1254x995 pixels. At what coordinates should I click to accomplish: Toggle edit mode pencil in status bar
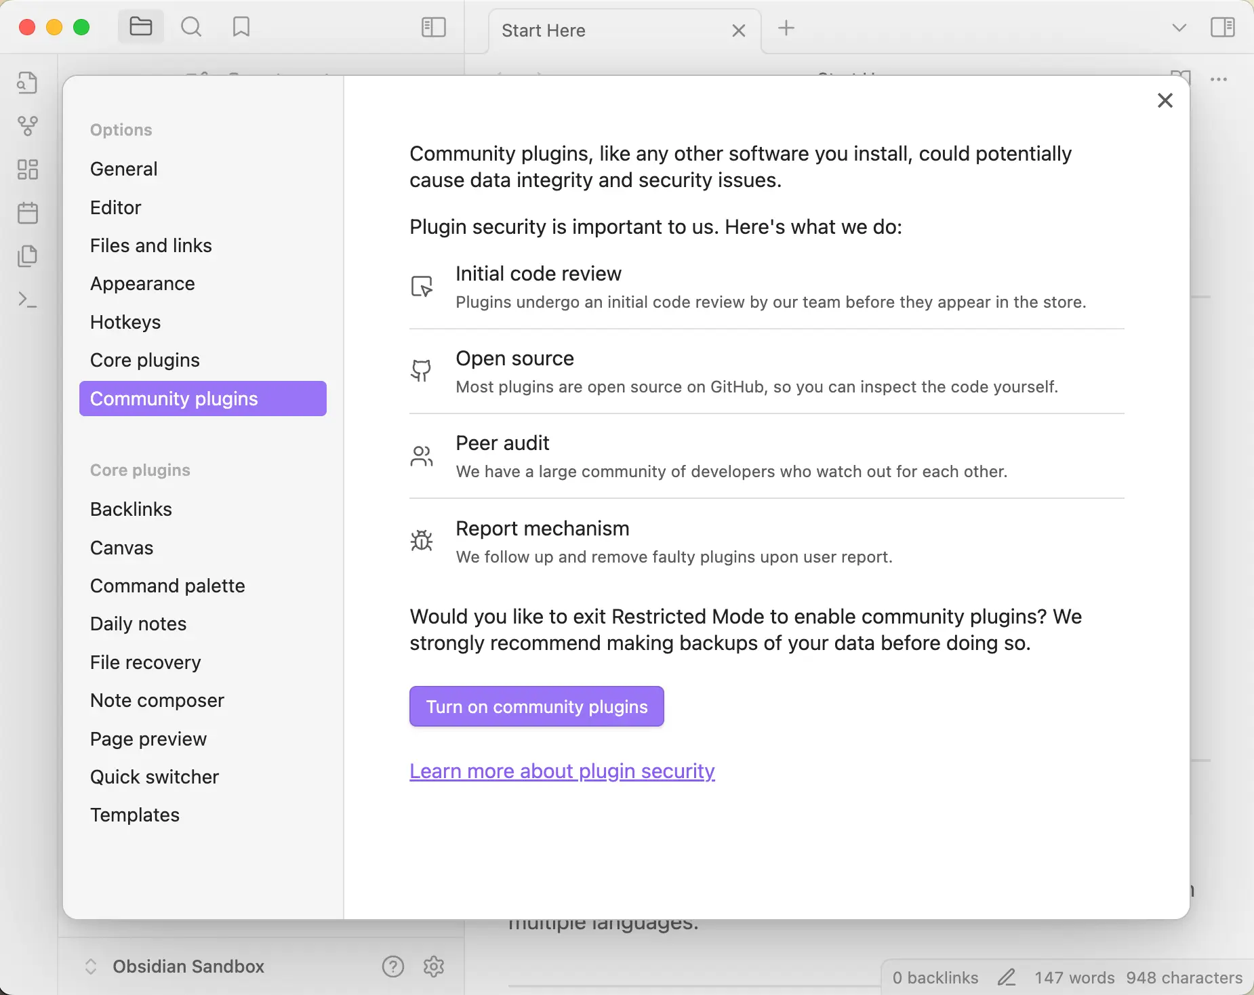coord(1007,977)
